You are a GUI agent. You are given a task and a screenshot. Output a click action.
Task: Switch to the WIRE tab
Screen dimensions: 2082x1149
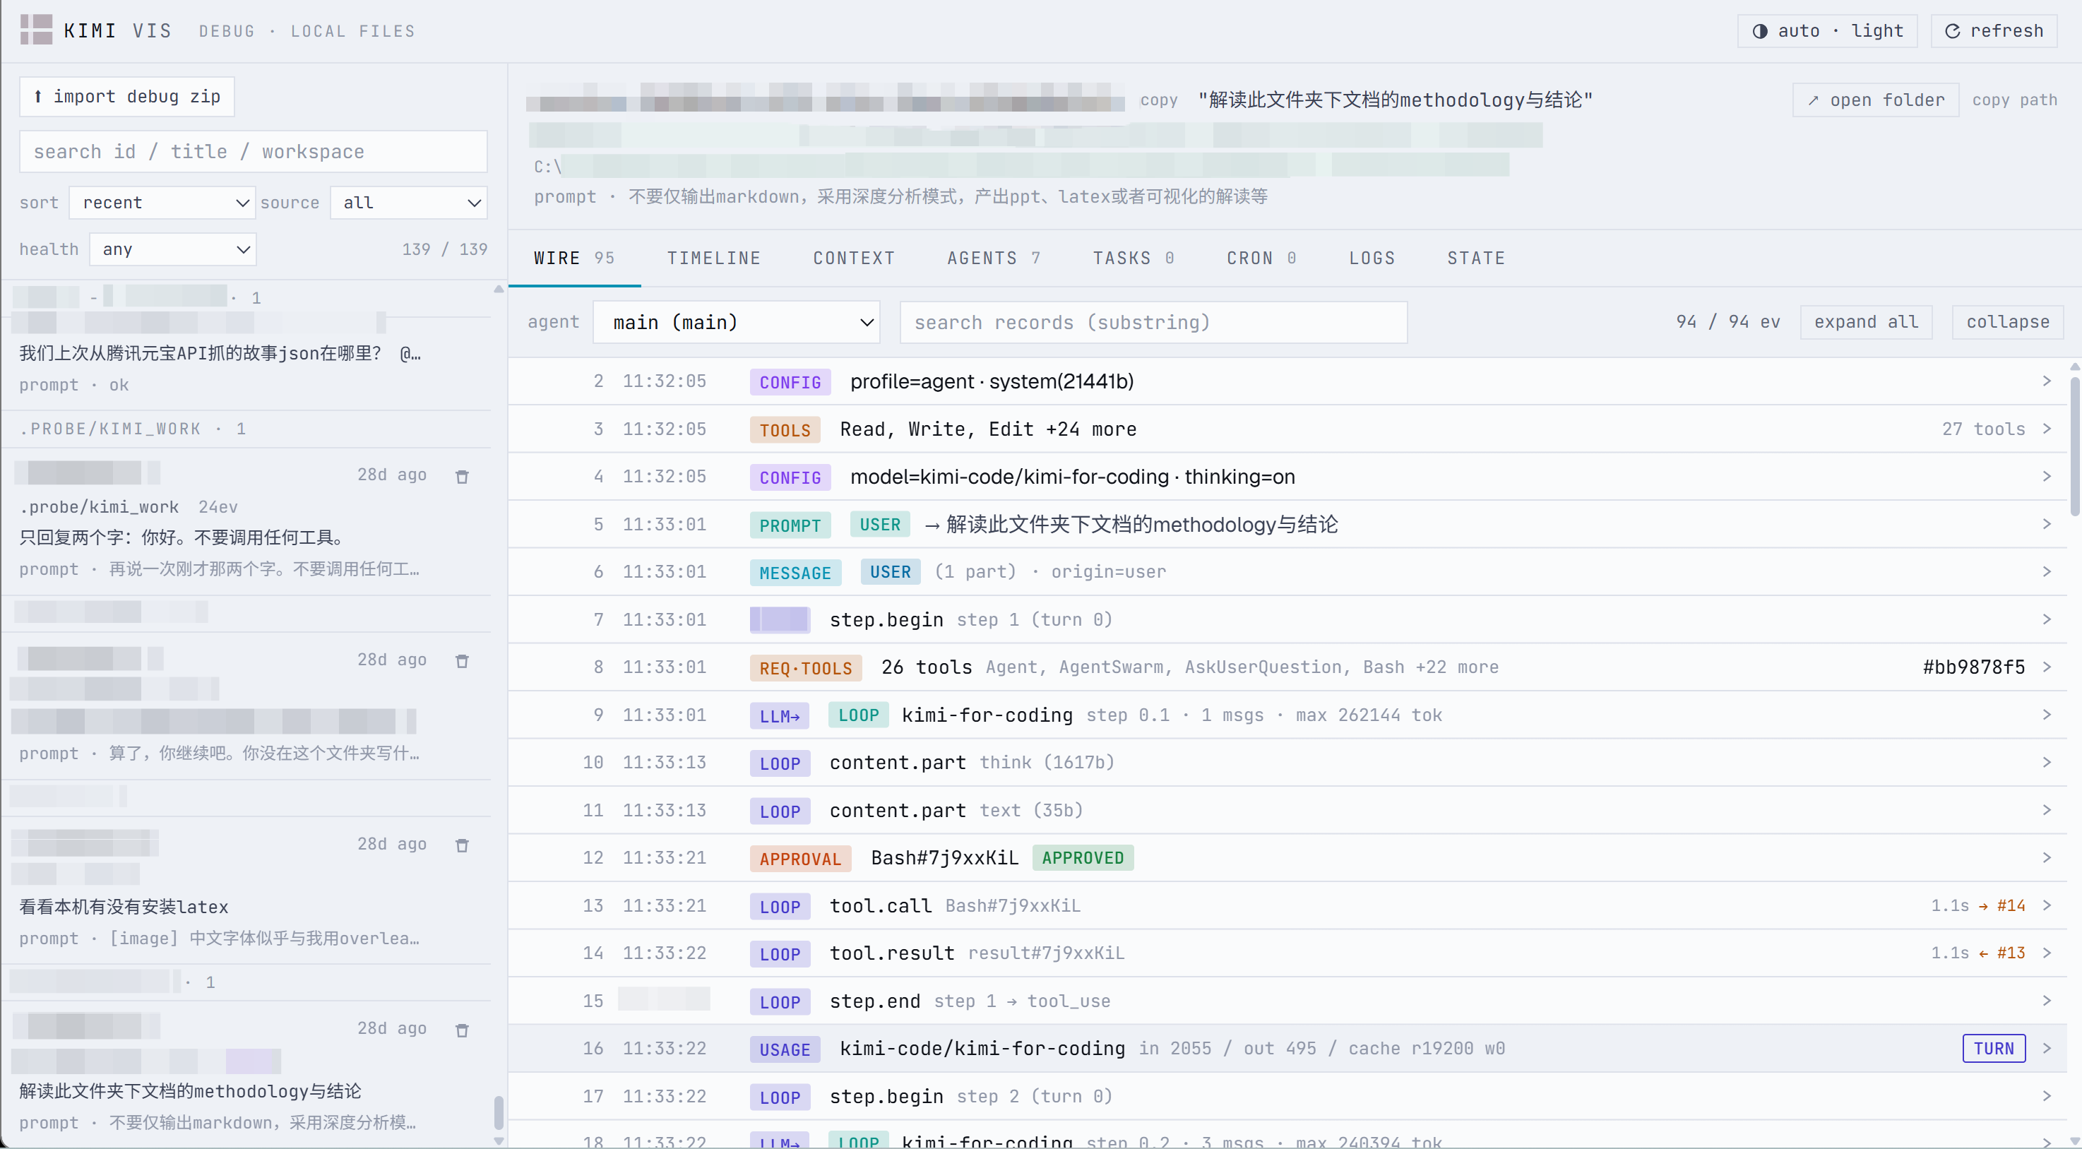(x=574, y=258)
